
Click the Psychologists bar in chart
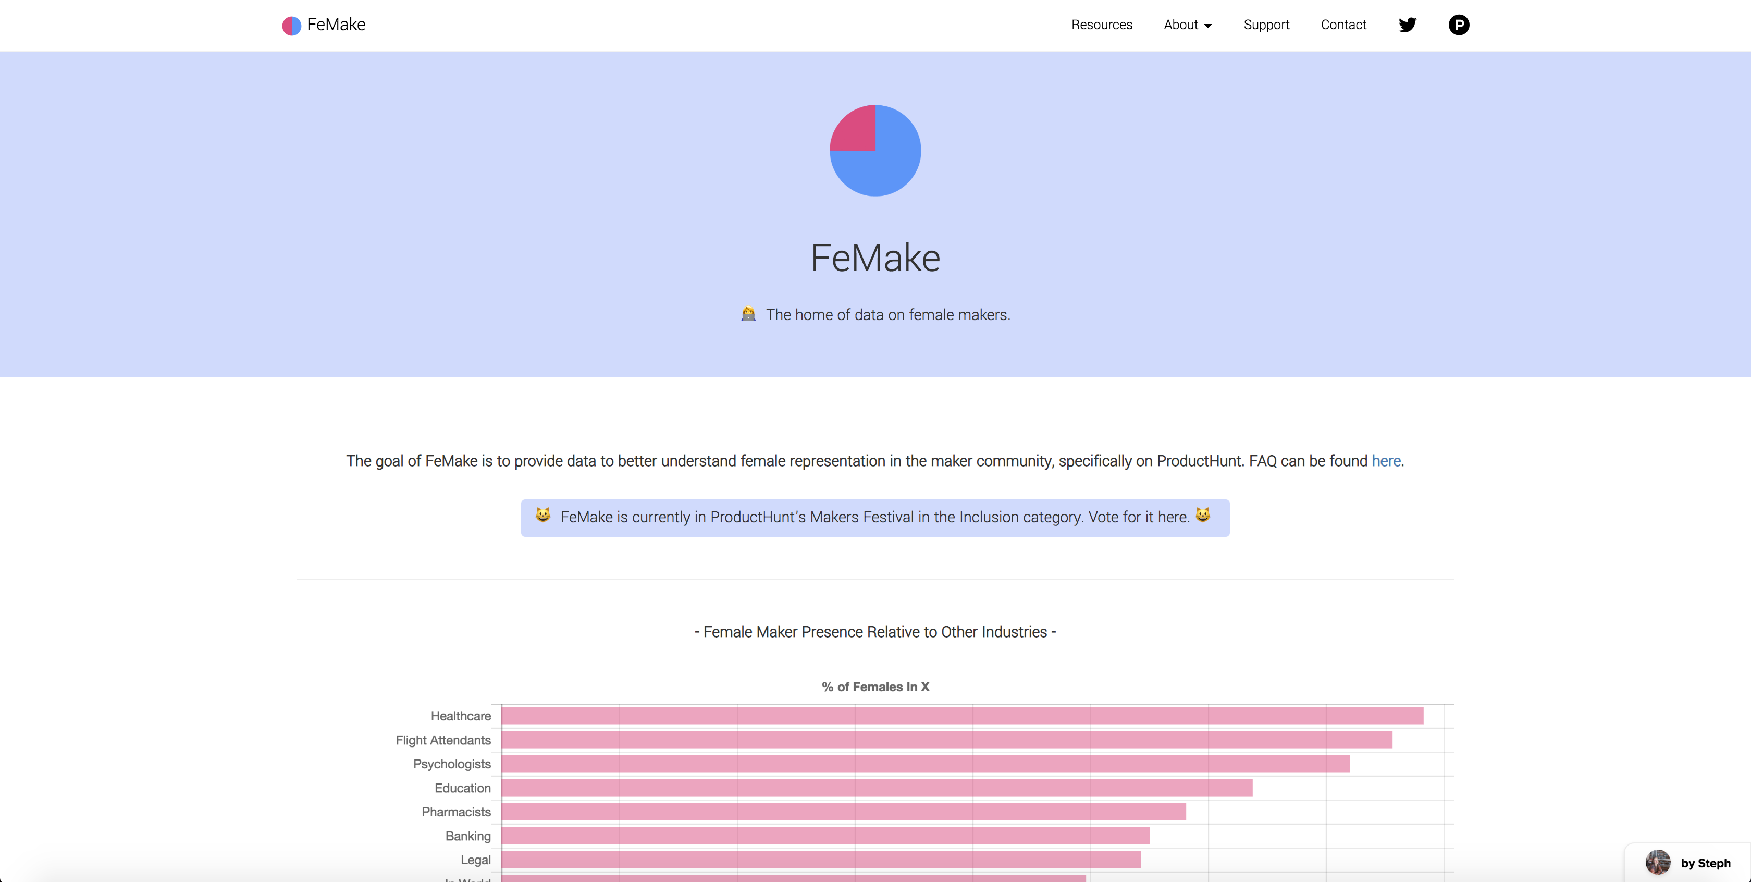926,764
